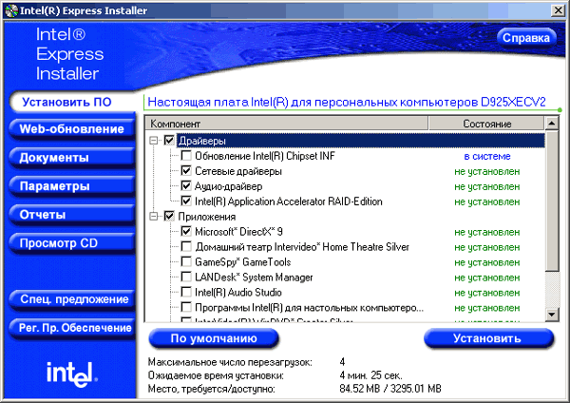Click the board title containing D925XECV2
The width and height of the screenshot is (570, 403).
pyautogui.click(x=347, y=103)
